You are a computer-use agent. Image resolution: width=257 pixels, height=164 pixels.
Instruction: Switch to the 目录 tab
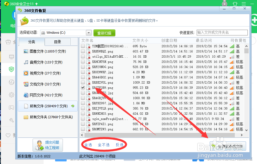coord(57,42)
